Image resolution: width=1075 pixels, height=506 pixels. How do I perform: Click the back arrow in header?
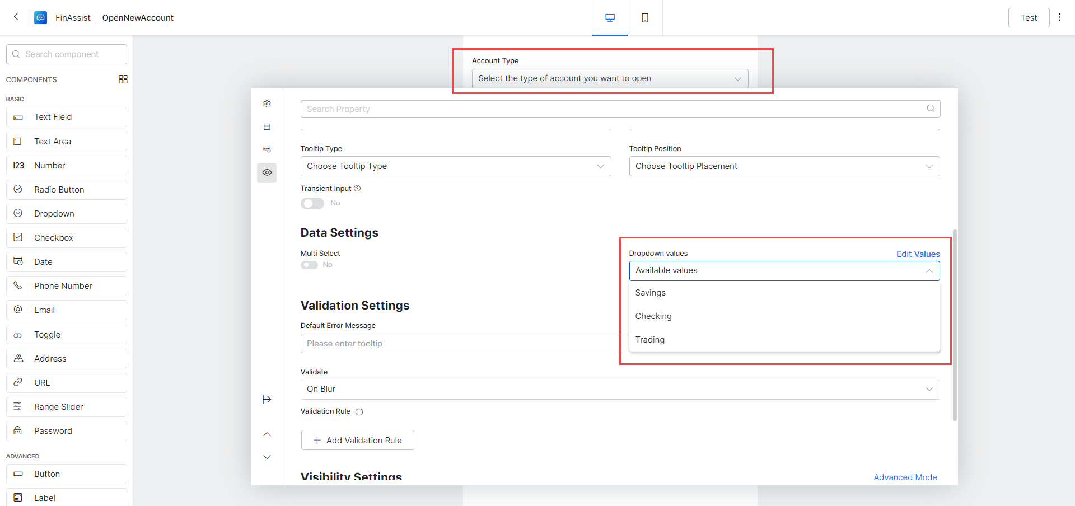click(x=16, y=17)
